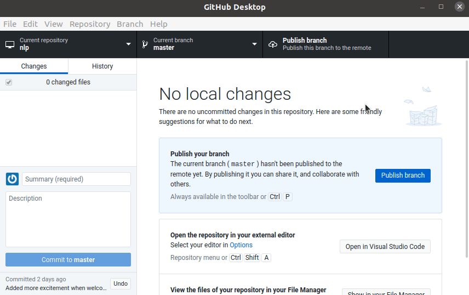
Task: Open the Edit menu
Action: 30,24
